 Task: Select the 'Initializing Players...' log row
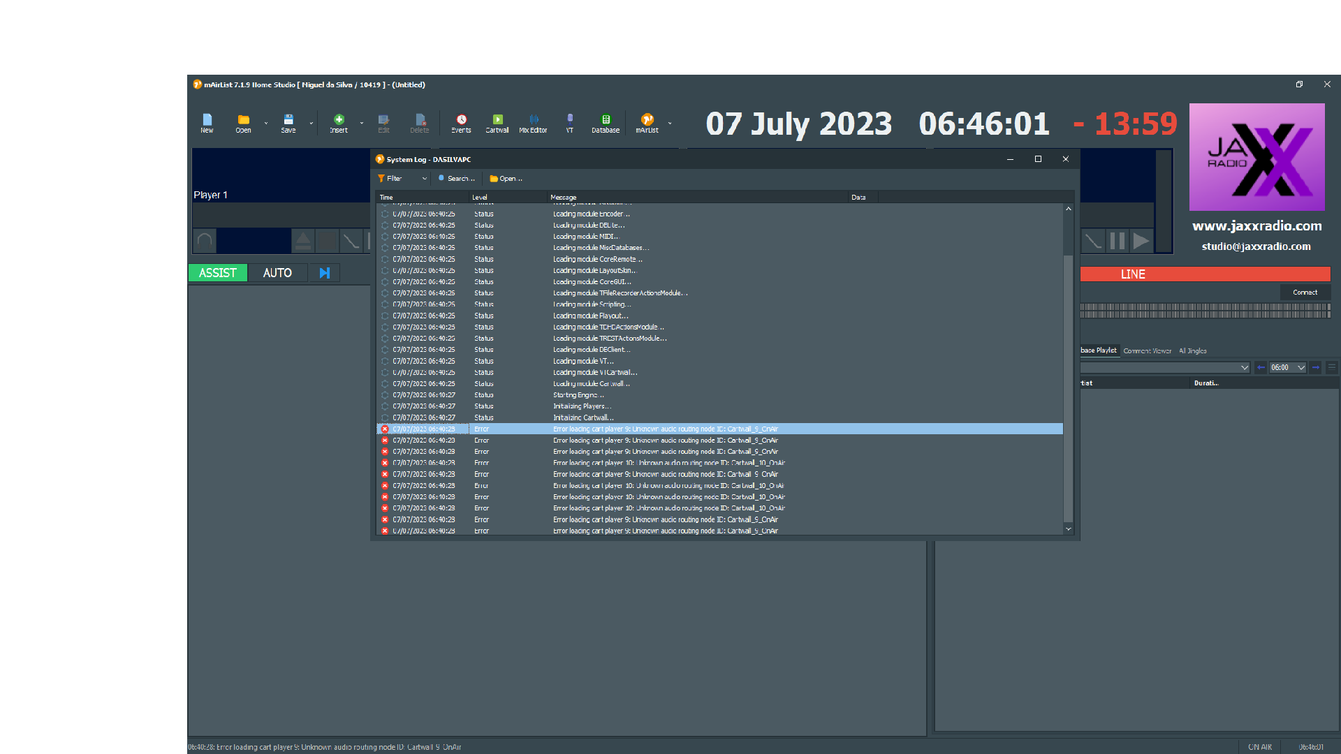719,406
